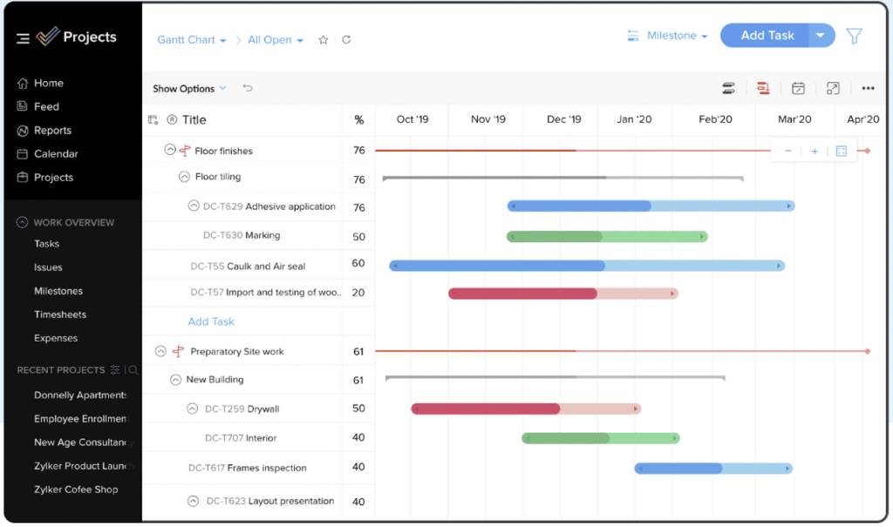Image resolution: width=893 pixels, height=527 pixels.
Task: Click the undo arrow icon
Action: click(248, 88)
